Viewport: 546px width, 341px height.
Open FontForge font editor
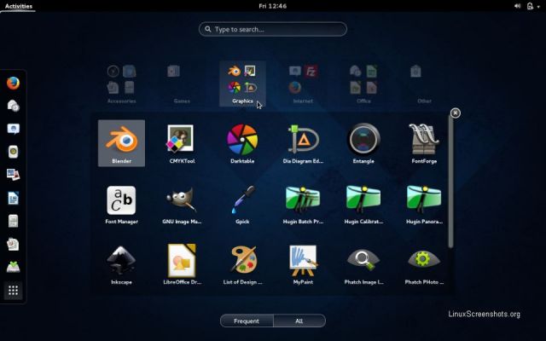coord(424,143)
